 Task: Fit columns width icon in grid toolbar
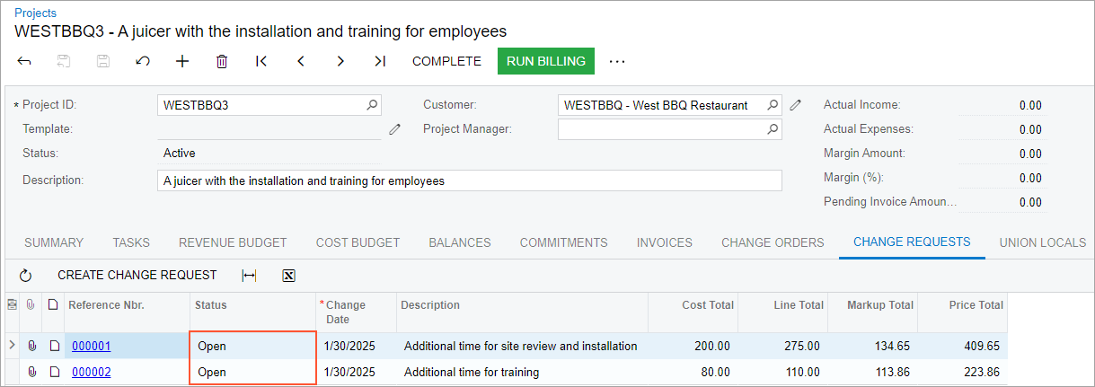249,276
